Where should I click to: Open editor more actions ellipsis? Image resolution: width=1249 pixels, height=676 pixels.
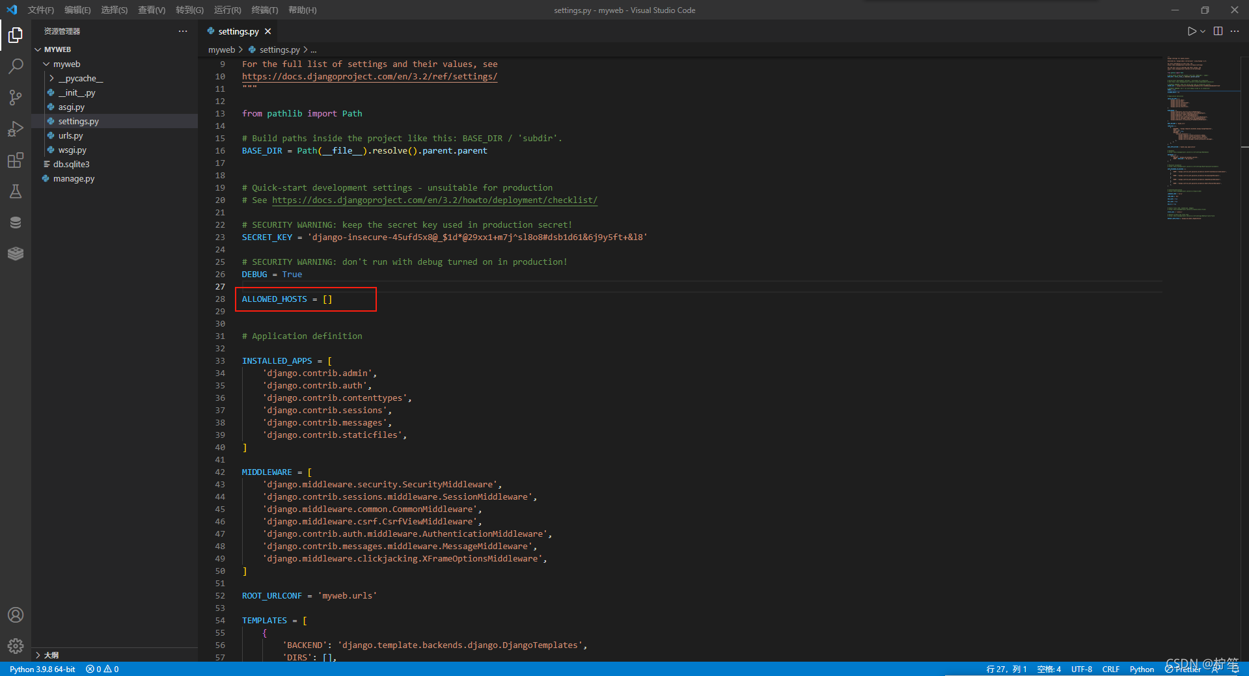click(x=1235, y=31)
